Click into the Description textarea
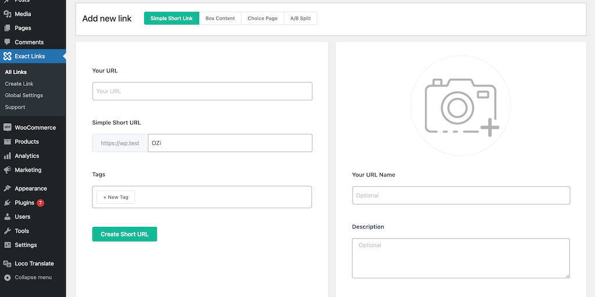The image size is (595, 297). (461, 258)
